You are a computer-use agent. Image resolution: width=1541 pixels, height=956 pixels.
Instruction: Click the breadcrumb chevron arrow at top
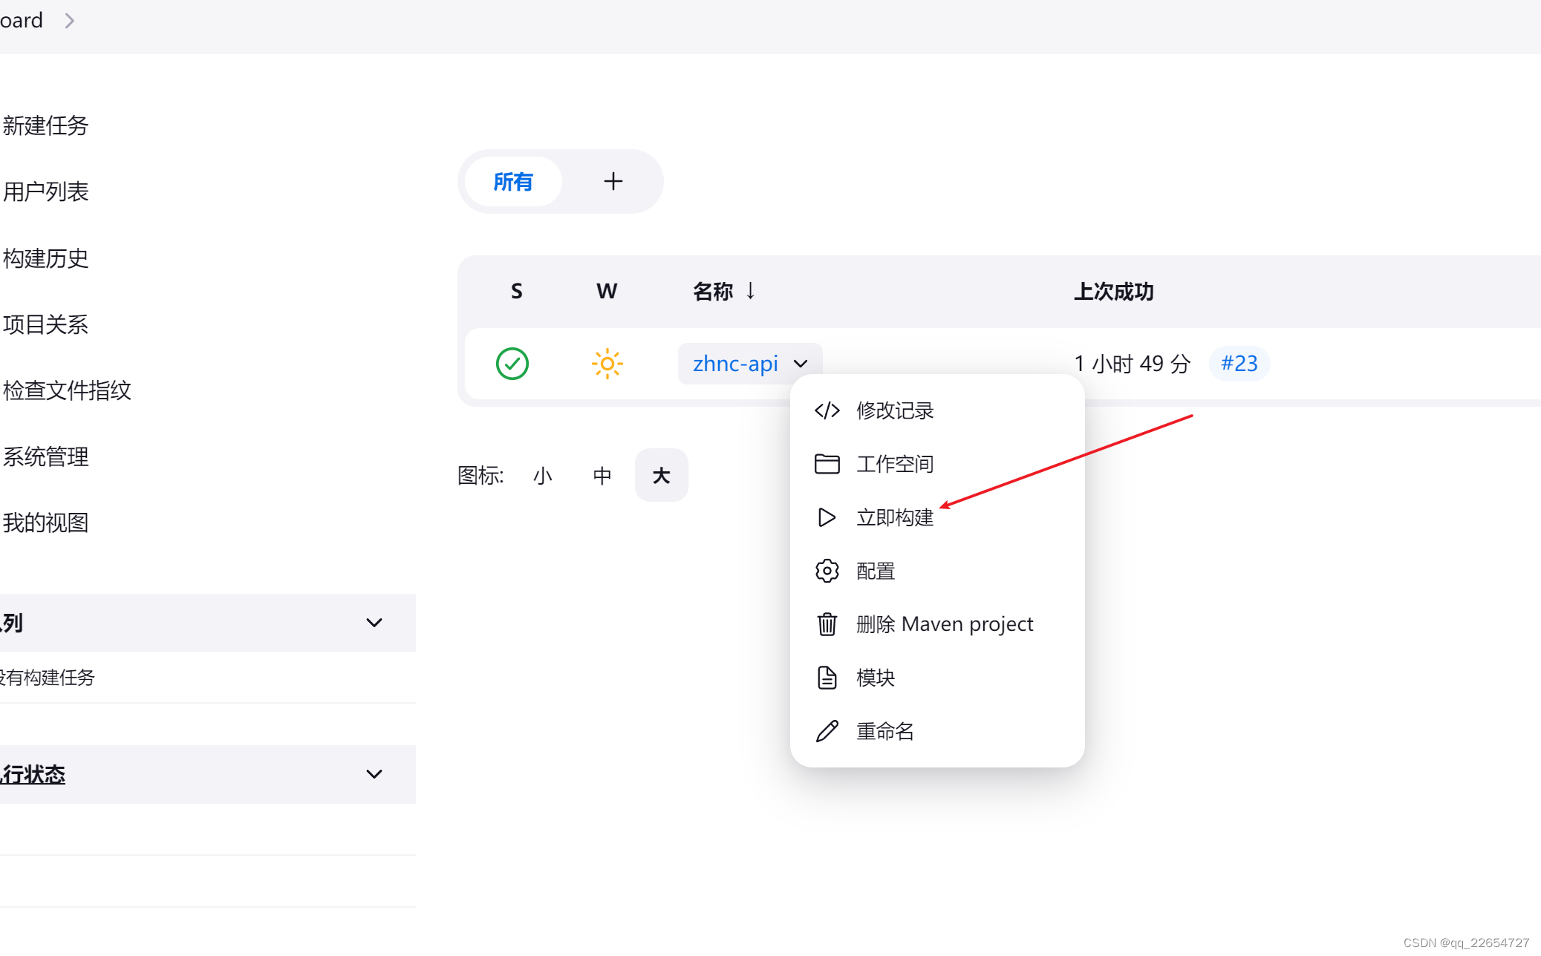point(70,21)
